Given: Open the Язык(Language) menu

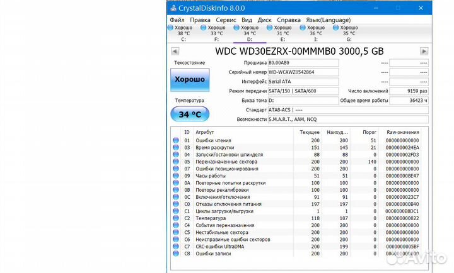Looking at the screenshot, I should coord(328,20).
